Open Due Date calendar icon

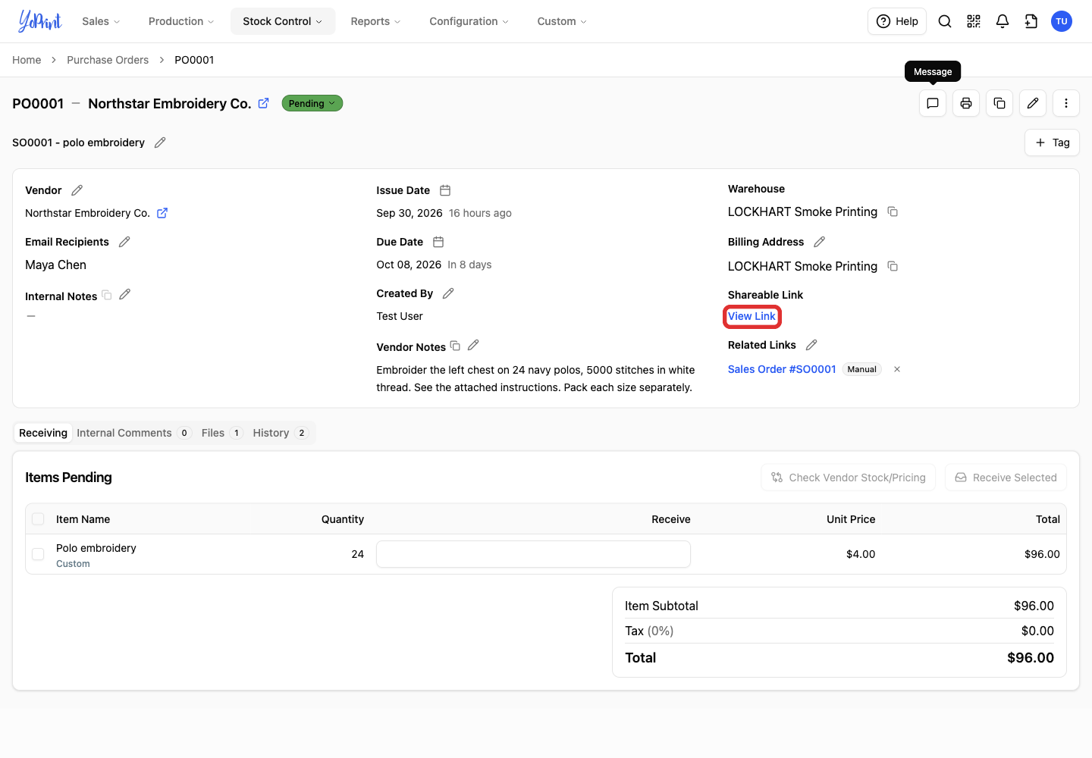(438, 242)
